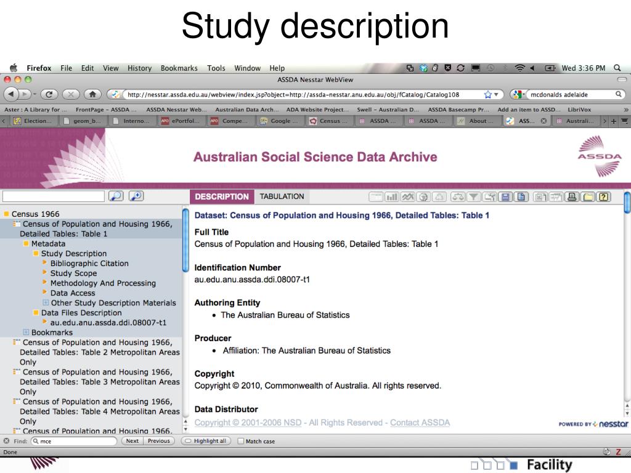Click the advanced search magnifier-plus icon

tap(136, 196)
